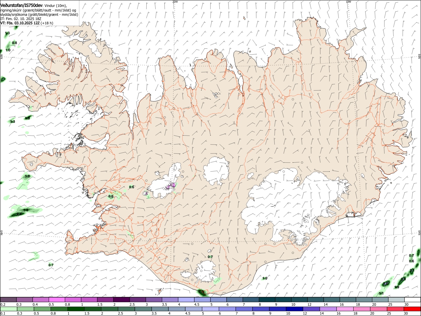This screenshot has height=316, width=421.
Task: Select the hot pink swatch between rain 20 and 25
Action: click(x=378, y=309)
